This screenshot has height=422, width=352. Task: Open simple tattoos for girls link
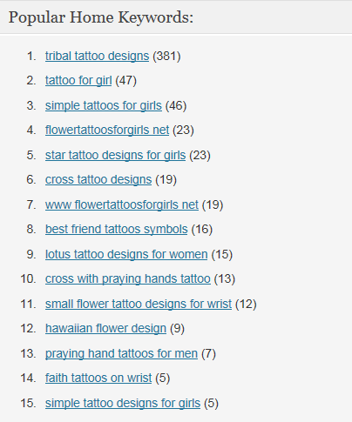[104, 105]
